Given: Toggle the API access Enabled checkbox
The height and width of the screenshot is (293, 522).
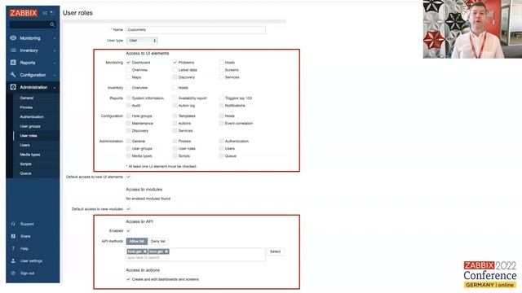Looking at the screenshot, I should tap(128, 230).
